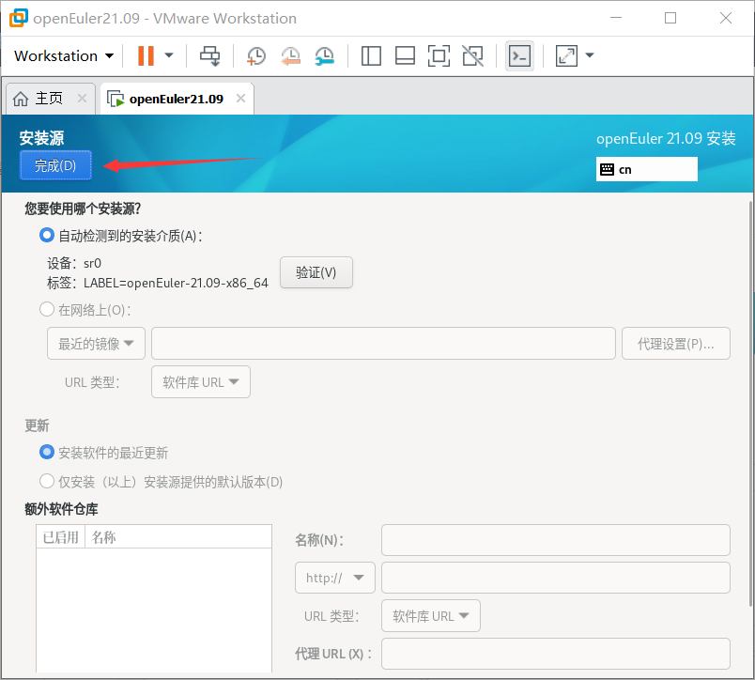The width and height of the screenshot is (755, 680).
Task: Take a snapshot of this virtual machine
Action: (255, 55)
